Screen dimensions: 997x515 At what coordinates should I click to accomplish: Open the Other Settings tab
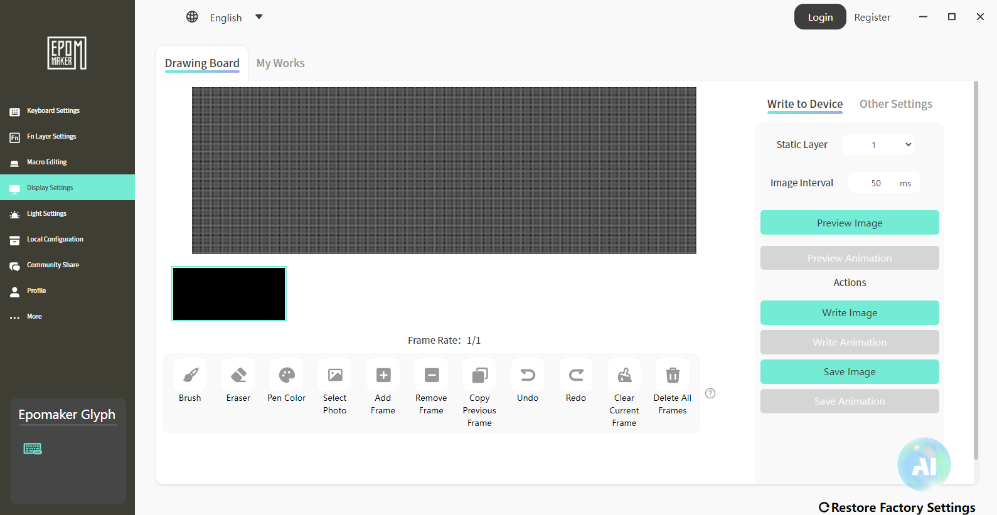point(895,104)
